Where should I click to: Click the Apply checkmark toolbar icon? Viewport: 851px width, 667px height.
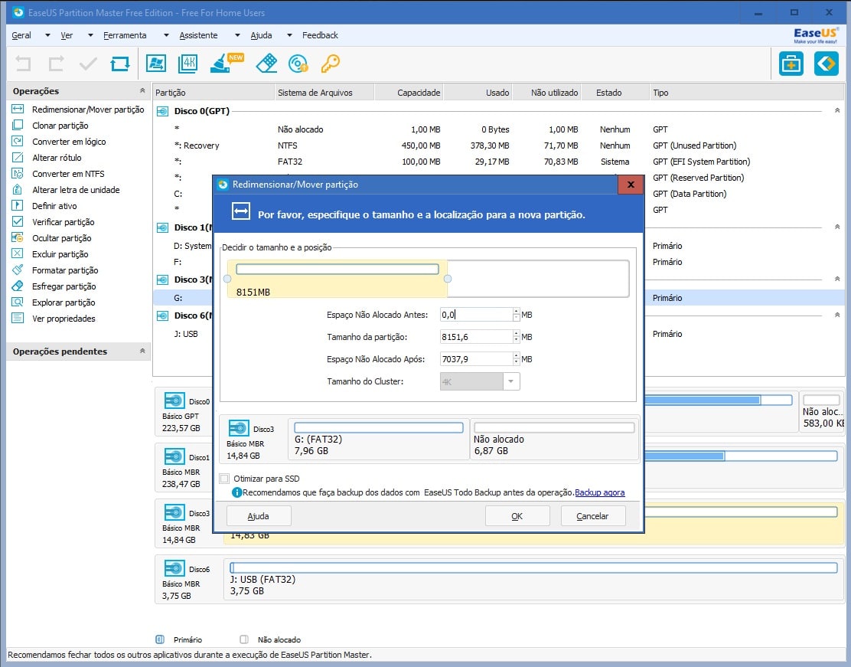(88, 64)
